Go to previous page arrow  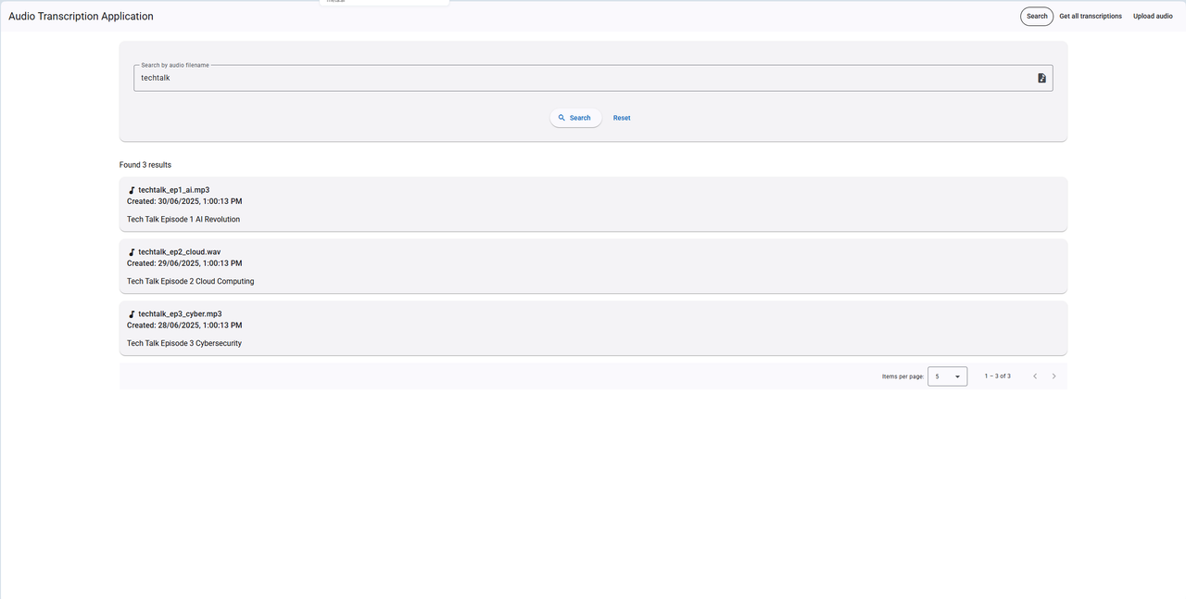(1035, 376)
